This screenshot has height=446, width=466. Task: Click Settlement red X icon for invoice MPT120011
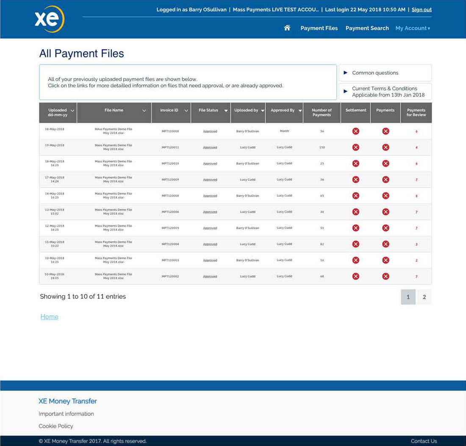click(x=356, y=147)
